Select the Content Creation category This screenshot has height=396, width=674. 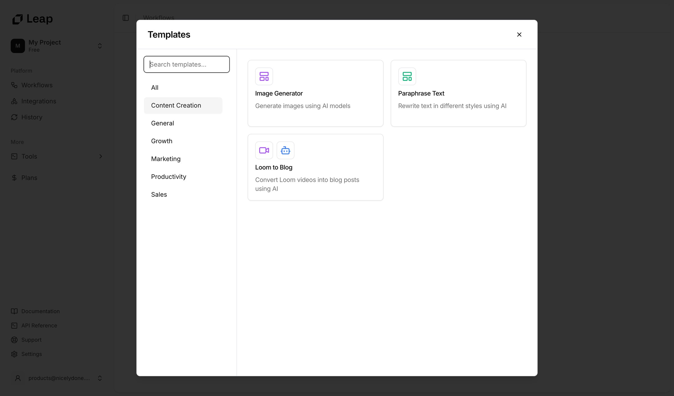(183, 106)
